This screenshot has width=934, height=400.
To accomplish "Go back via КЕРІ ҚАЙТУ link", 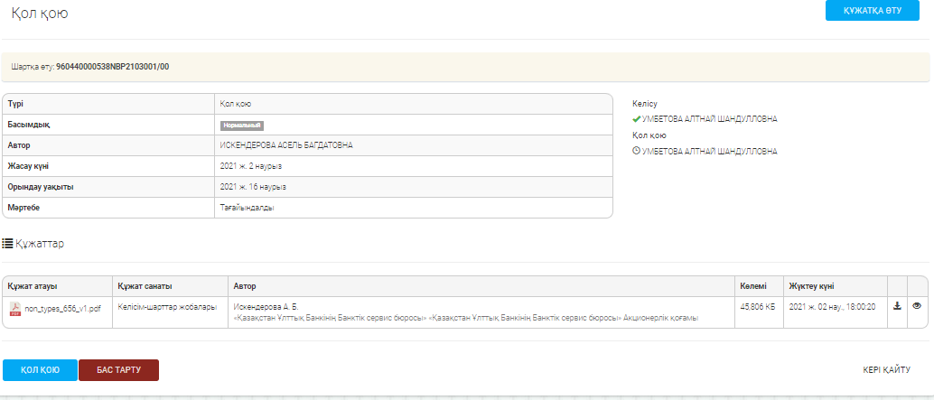I will click(885, 369).
